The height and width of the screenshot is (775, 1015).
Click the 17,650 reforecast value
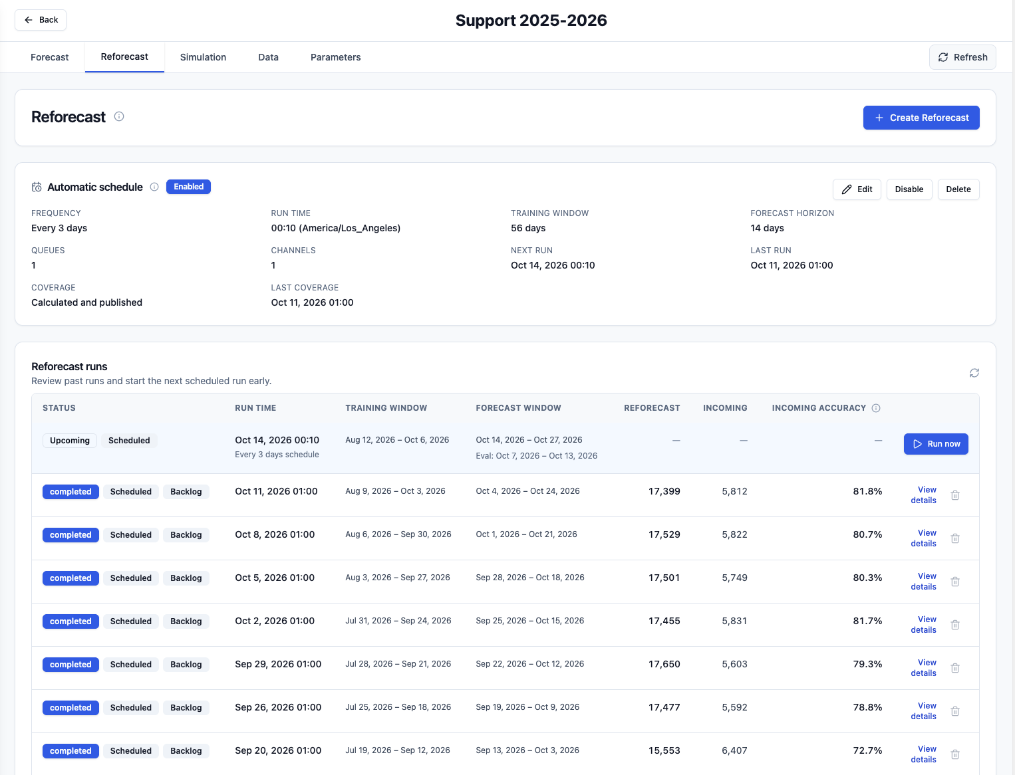(x=664, y=664)
